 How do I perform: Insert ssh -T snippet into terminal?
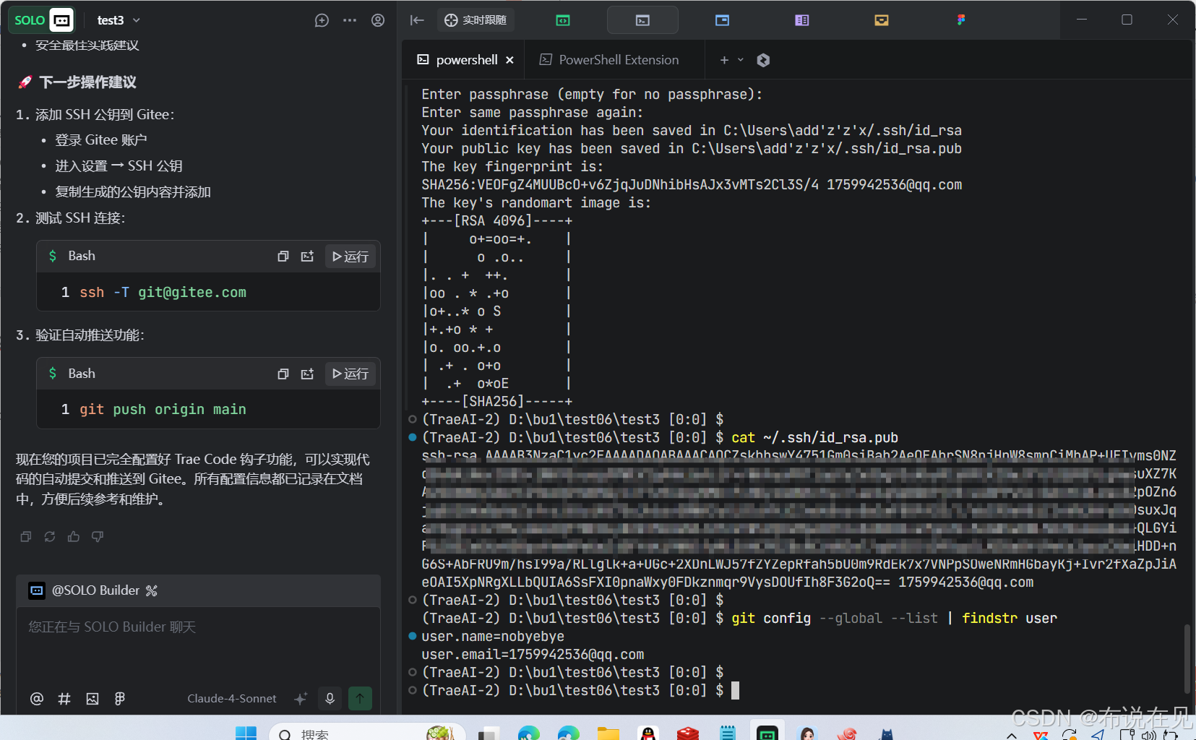307,257
